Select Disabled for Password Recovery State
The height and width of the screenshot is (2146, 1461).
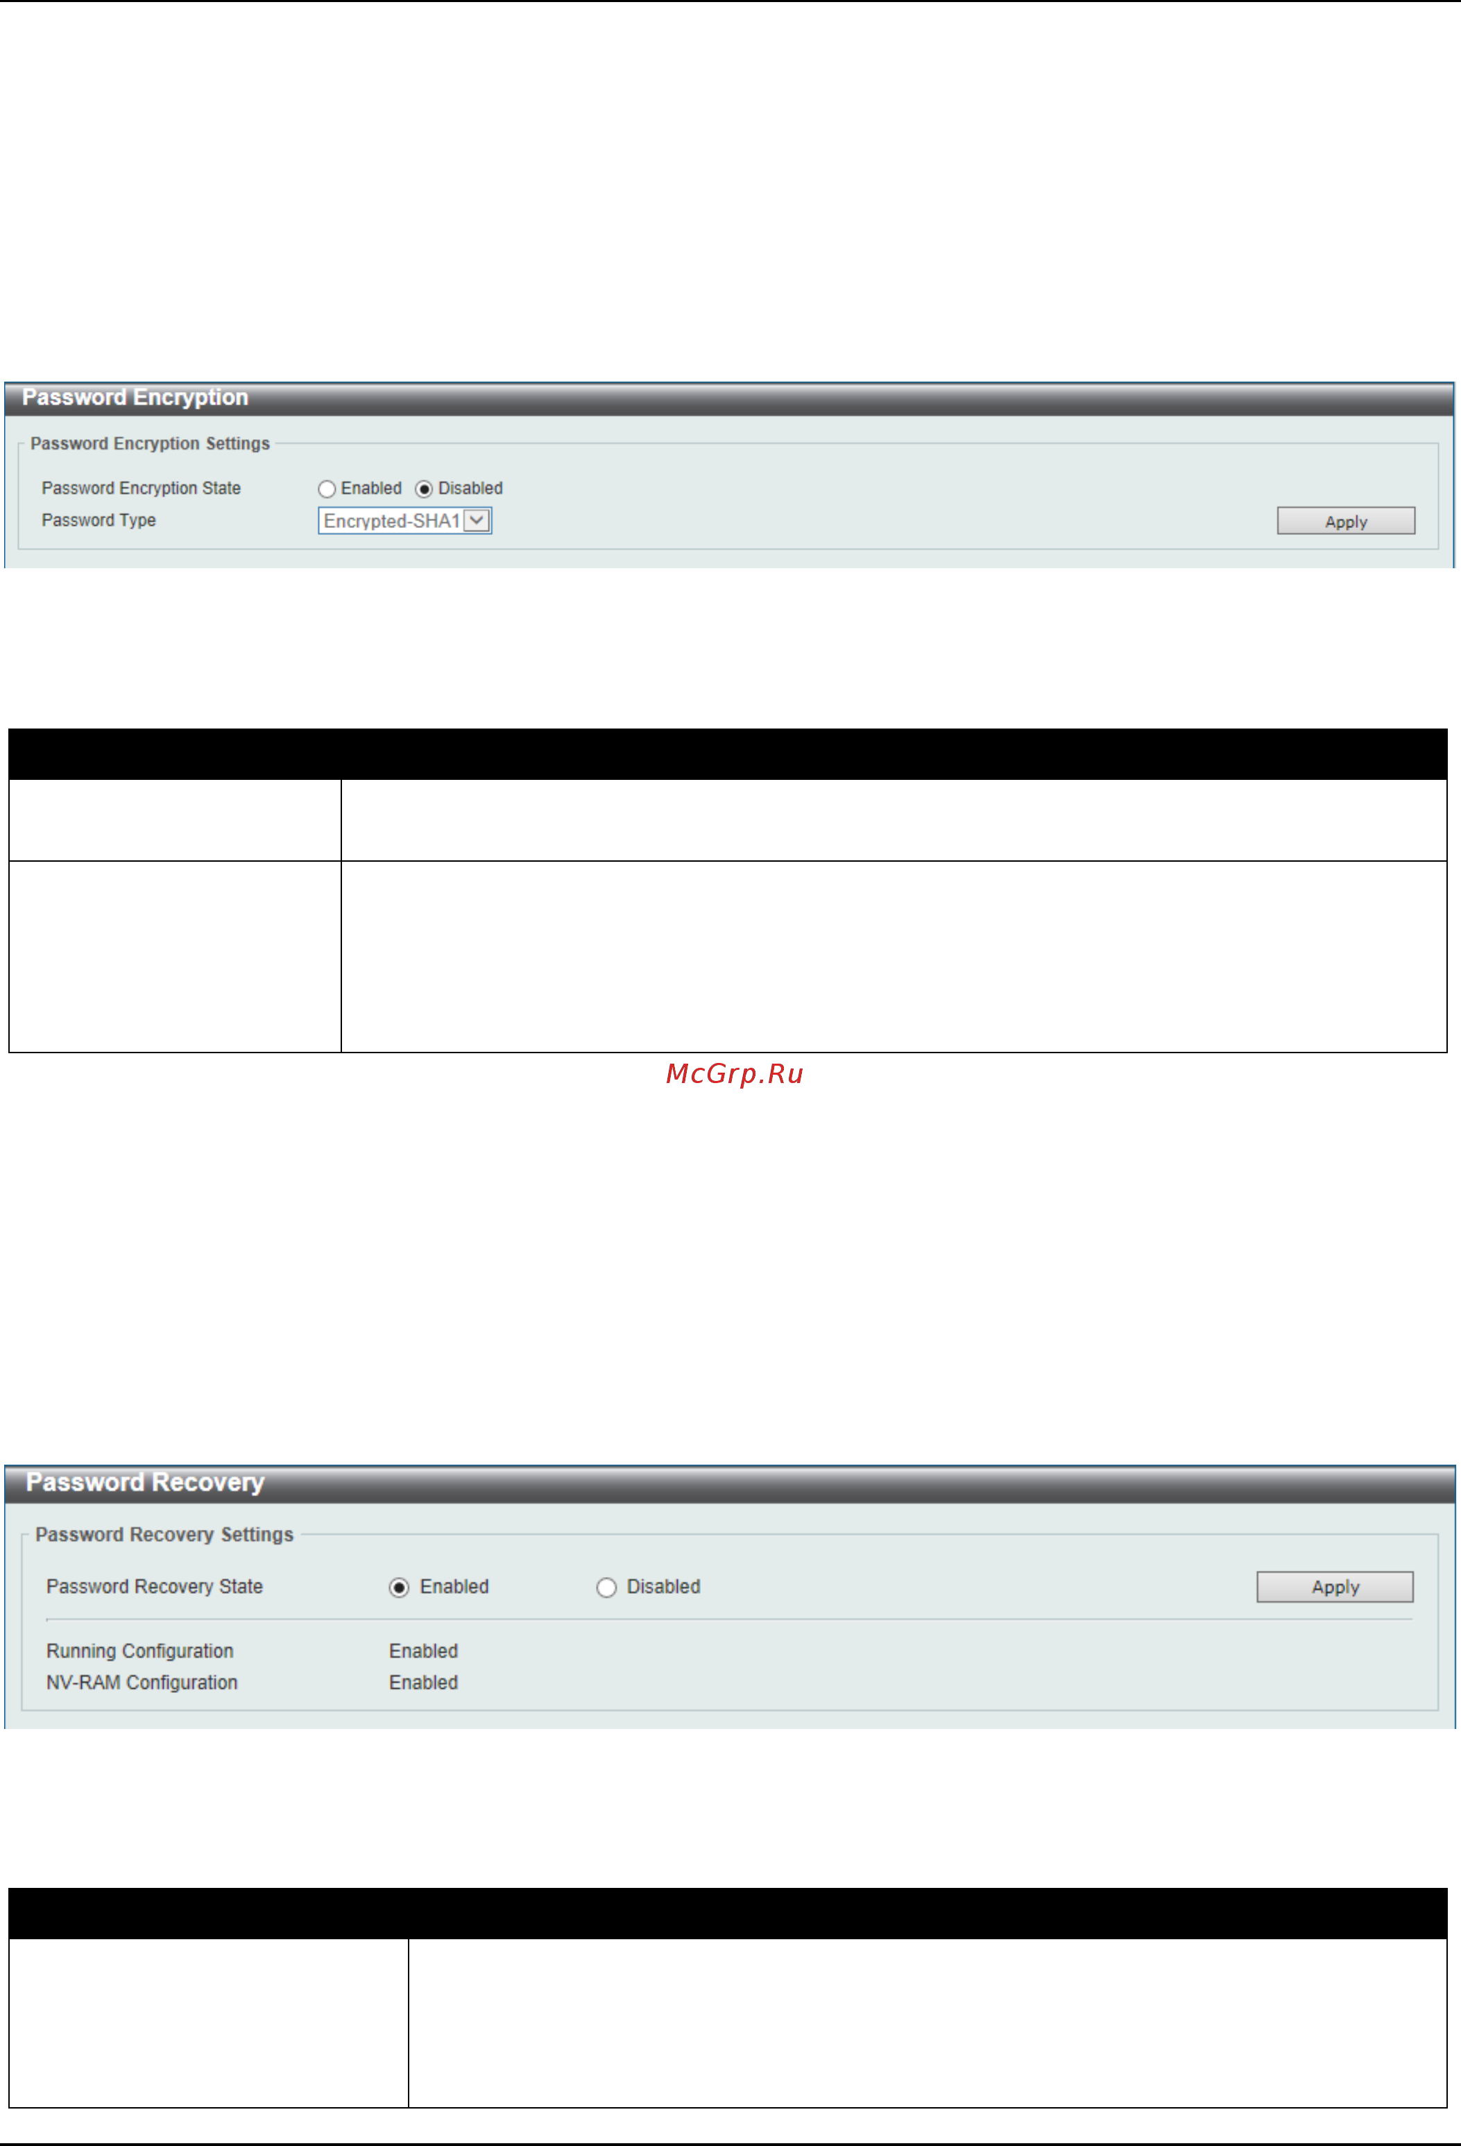[606, 1587]
